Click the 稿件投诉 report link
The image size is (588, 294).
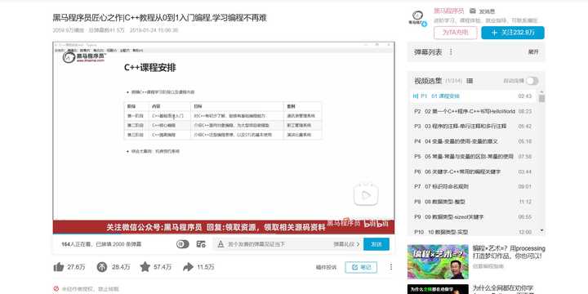click(326, 267)
